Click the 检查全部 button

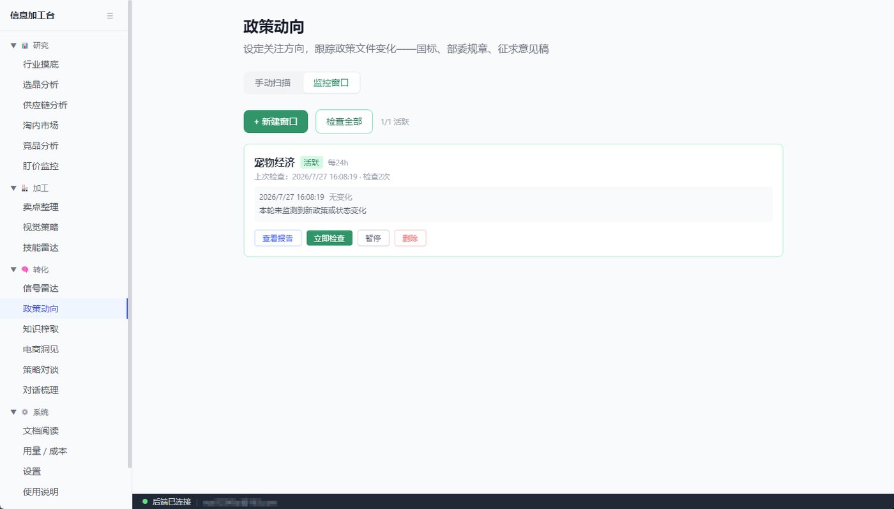pyautogui.click(x=344, y=121)
